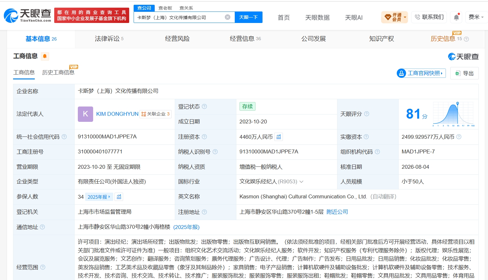The image size is (488, 280).
Task: Open the chart icon in the 参保人数 row
Action: pyautogui.click(x=119, y=197)
